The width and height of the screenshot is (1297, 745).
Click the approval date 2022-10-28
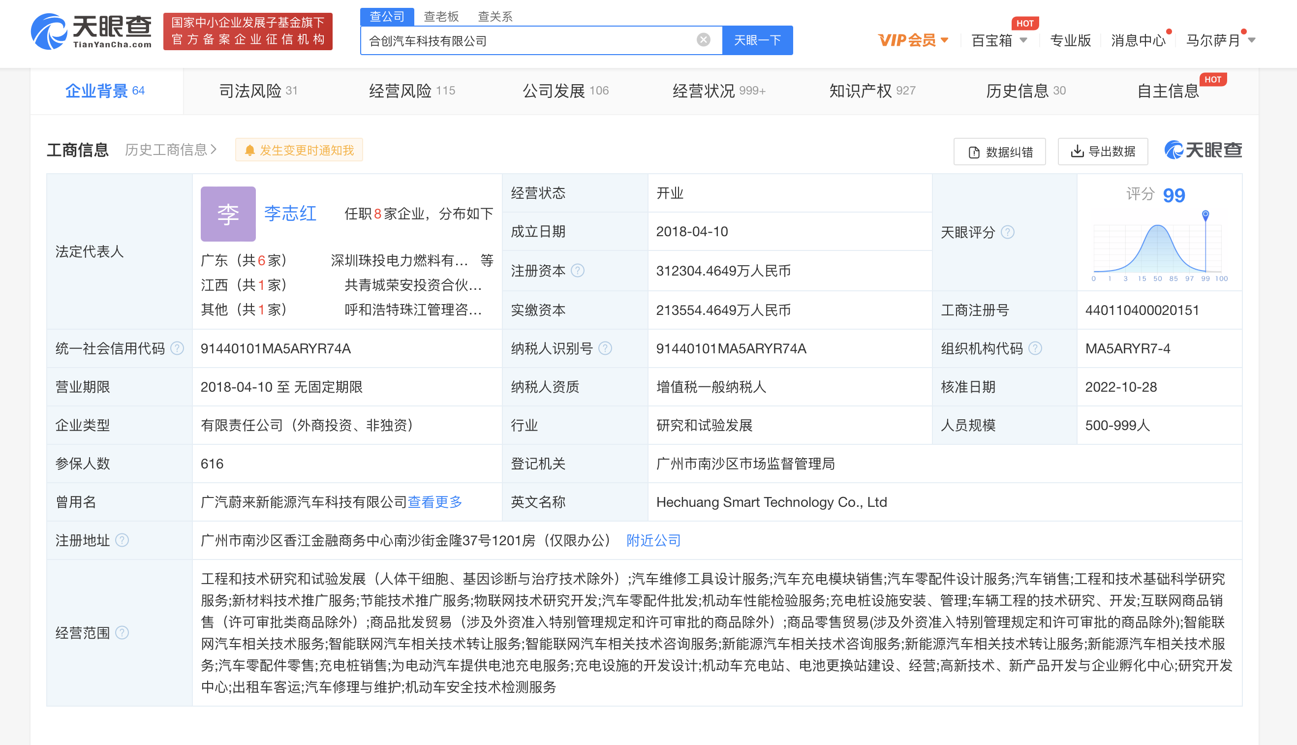click(x=1121, y=387)
